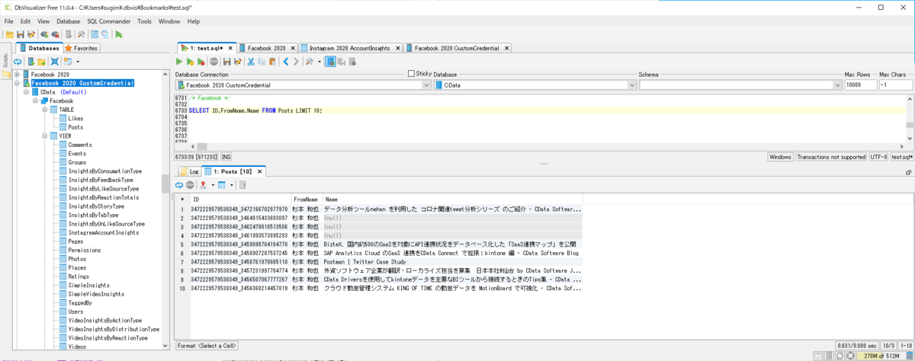The image size is (915, 361).
Task: Click the reload connections icon in Databases panel
Action: (17, 61)
